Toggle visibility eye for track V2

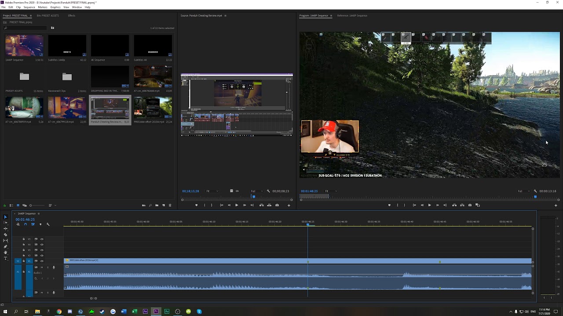coord(42,255)
